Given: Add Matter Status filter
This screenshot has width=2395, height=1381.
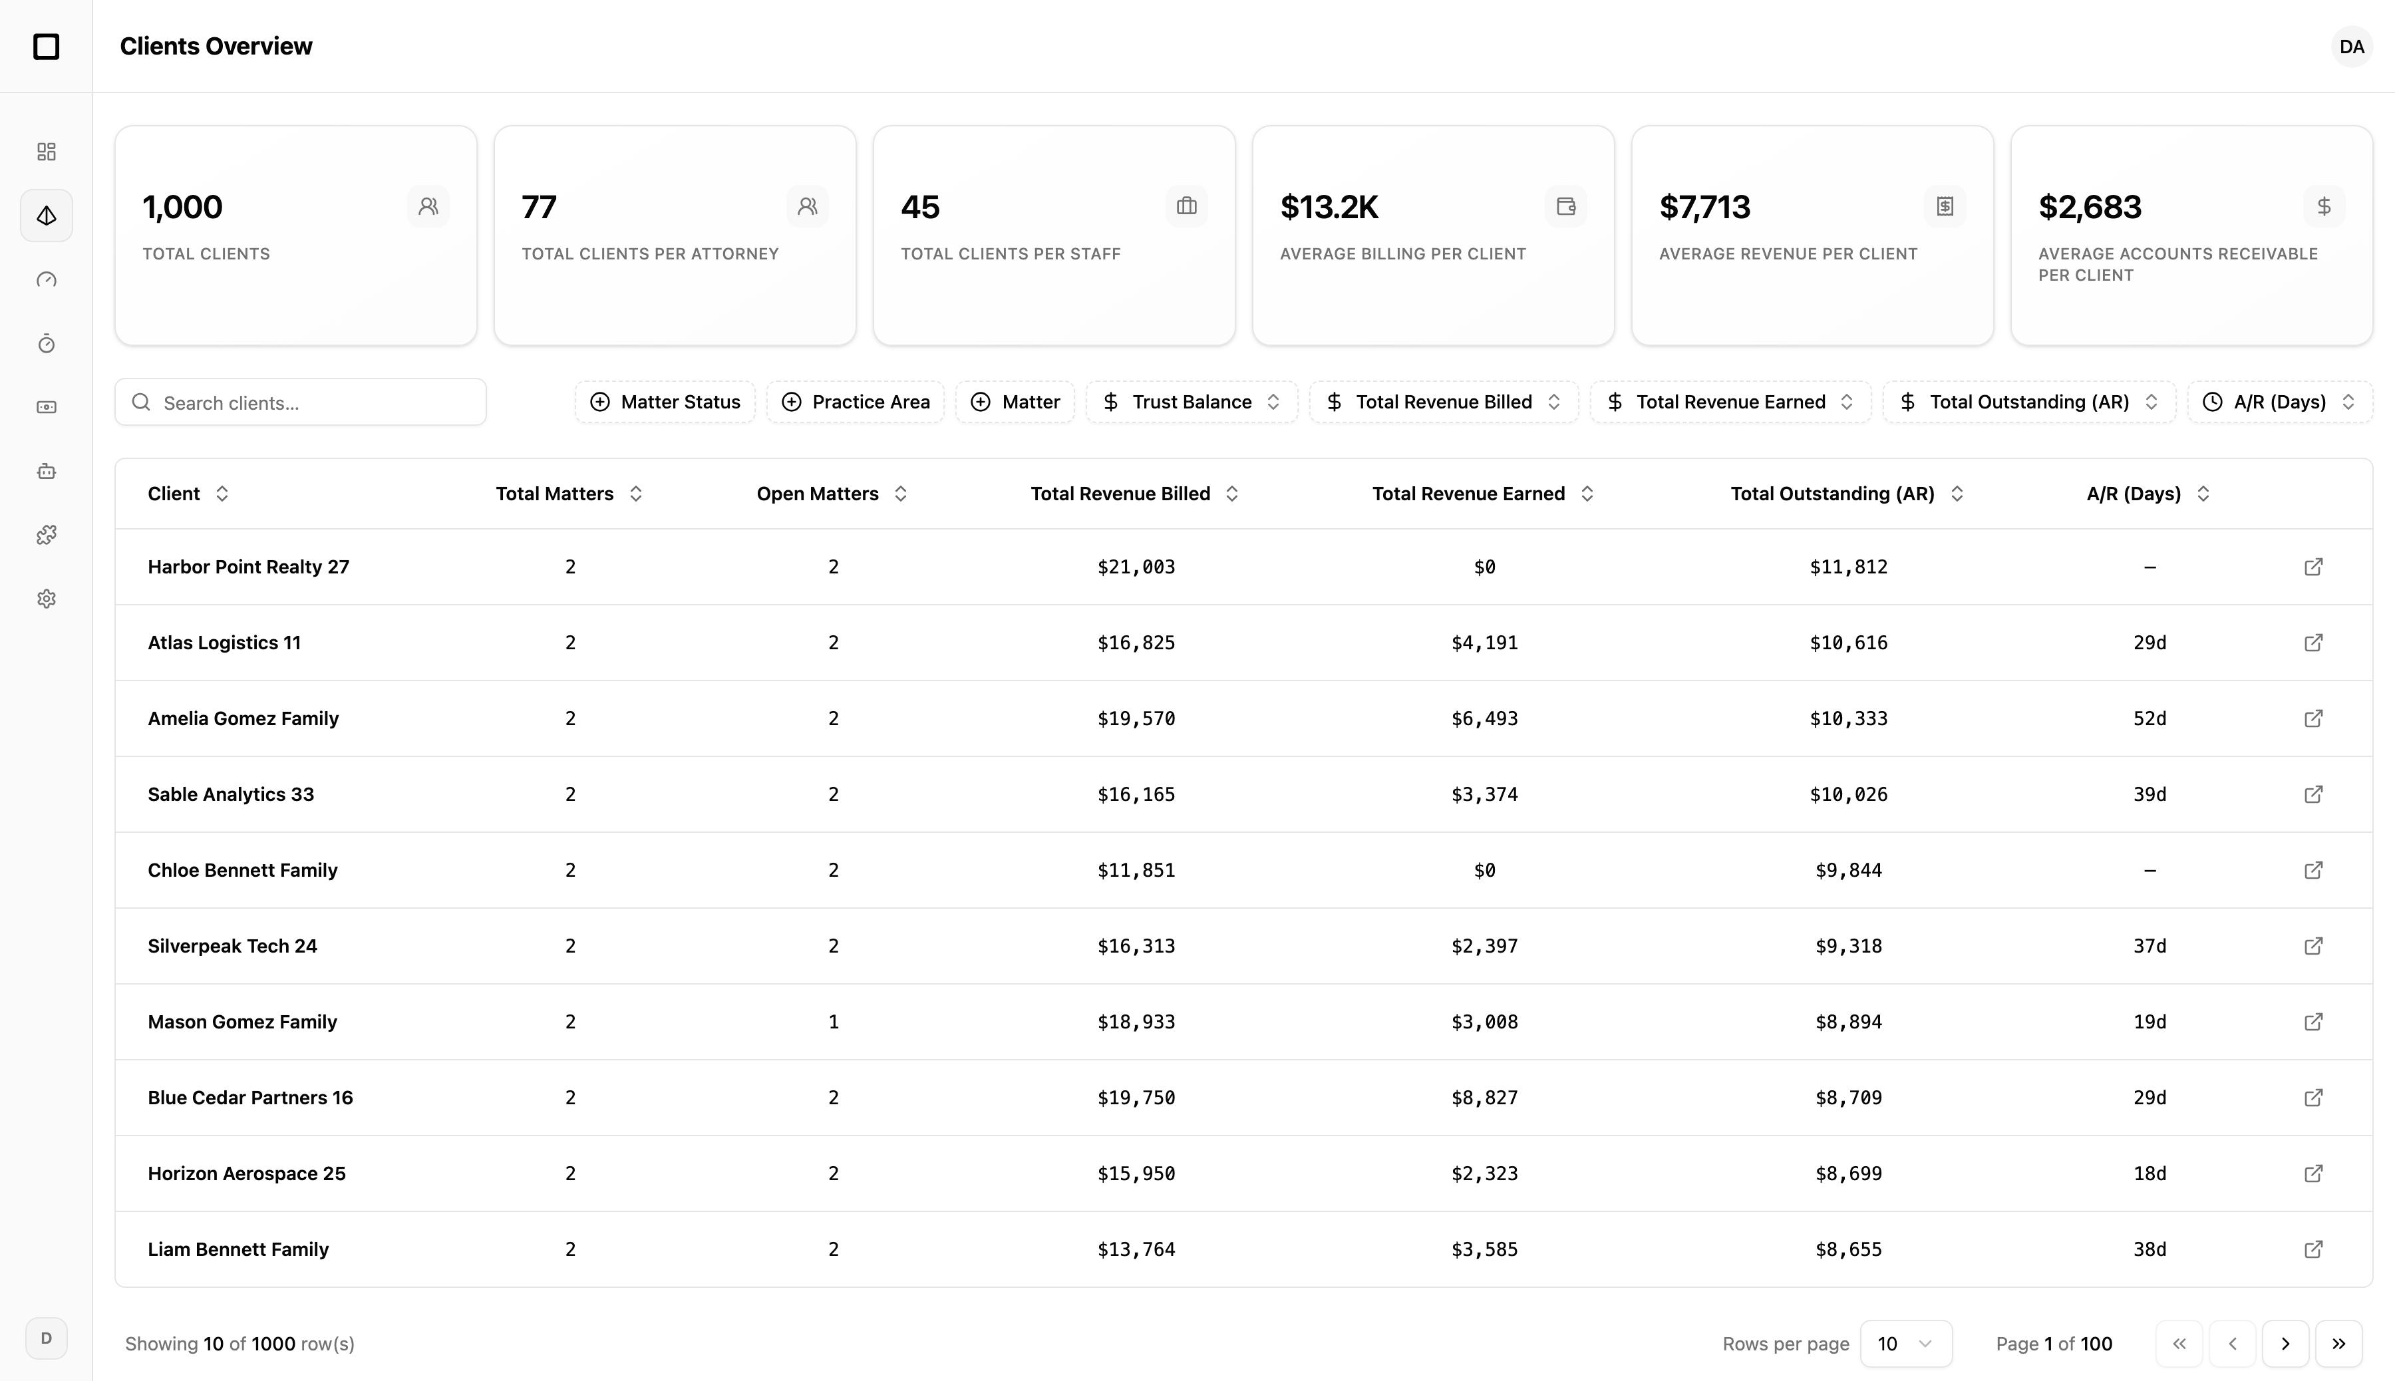Looking at the screenshot, I should 664,402.
